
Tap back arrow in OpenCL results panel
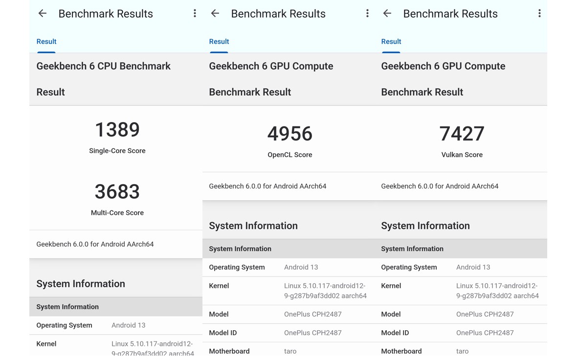click(x=215, y=14)
